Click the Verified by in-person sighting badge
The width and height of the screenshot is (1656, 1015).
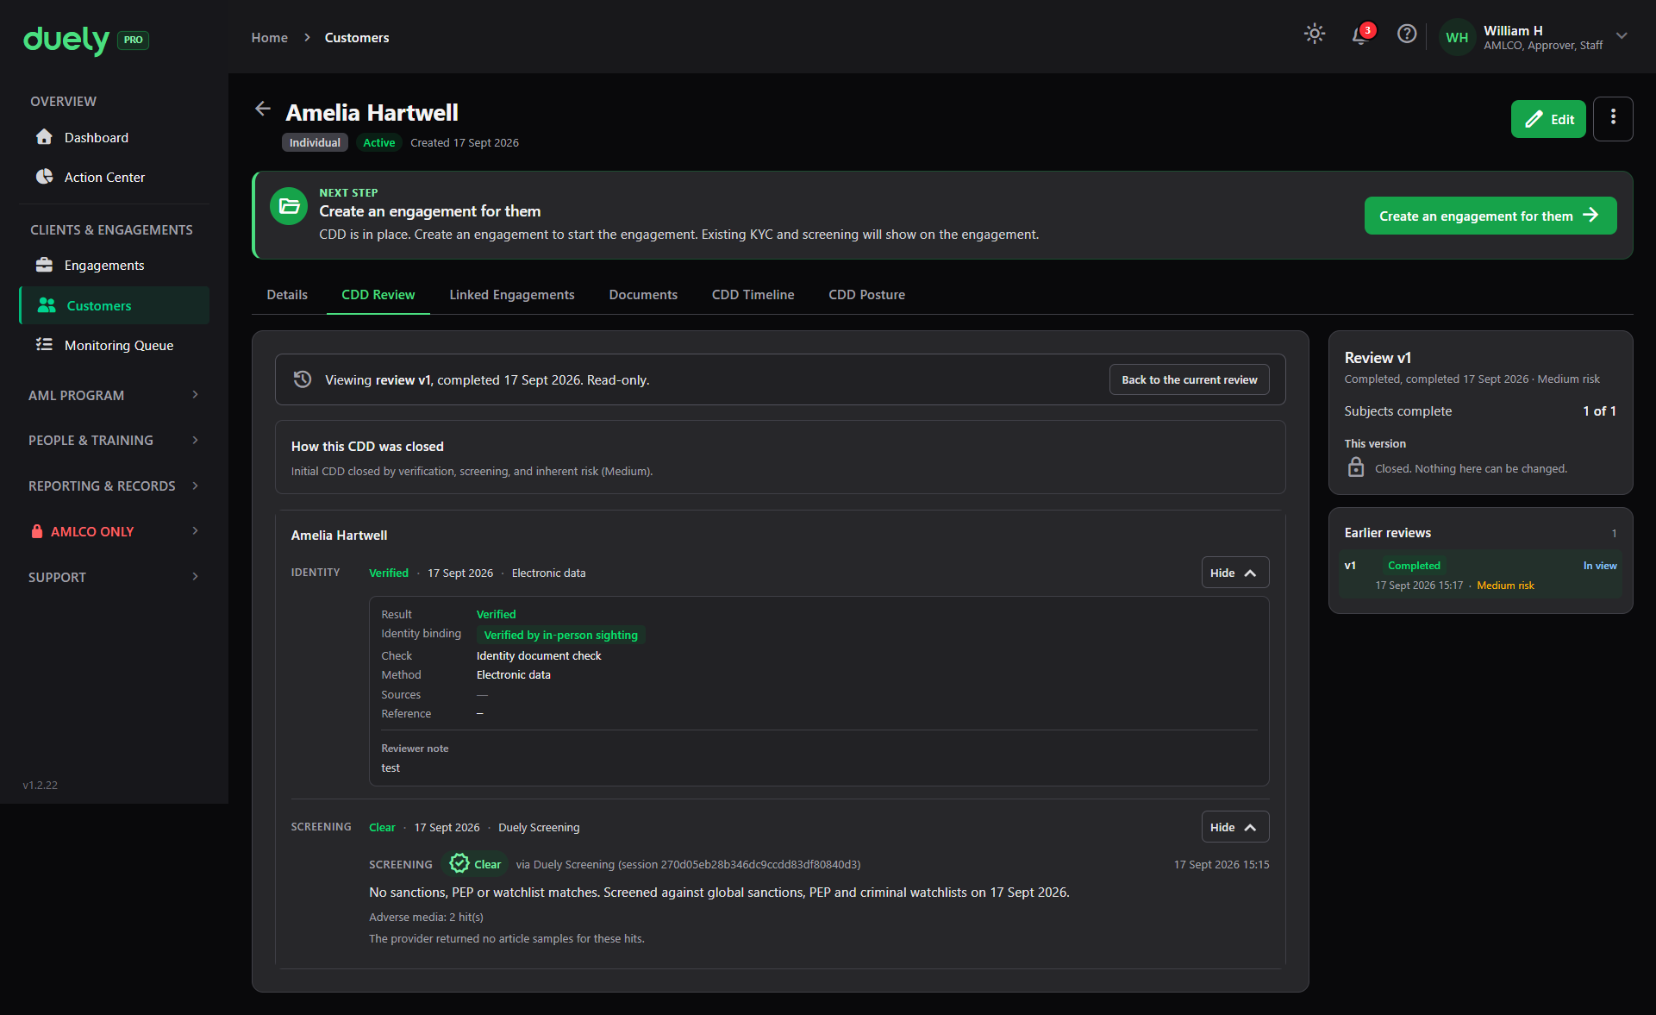coord(561,635)
